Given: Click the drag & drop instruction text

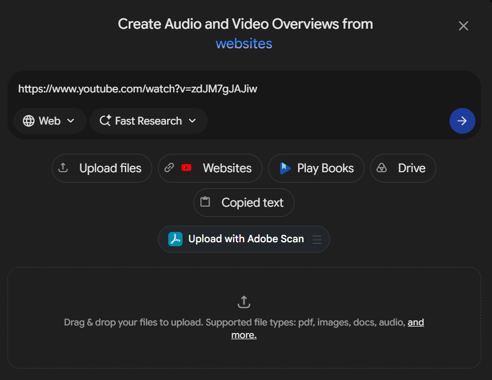Looking at the screenshot, I should point(244,328).
